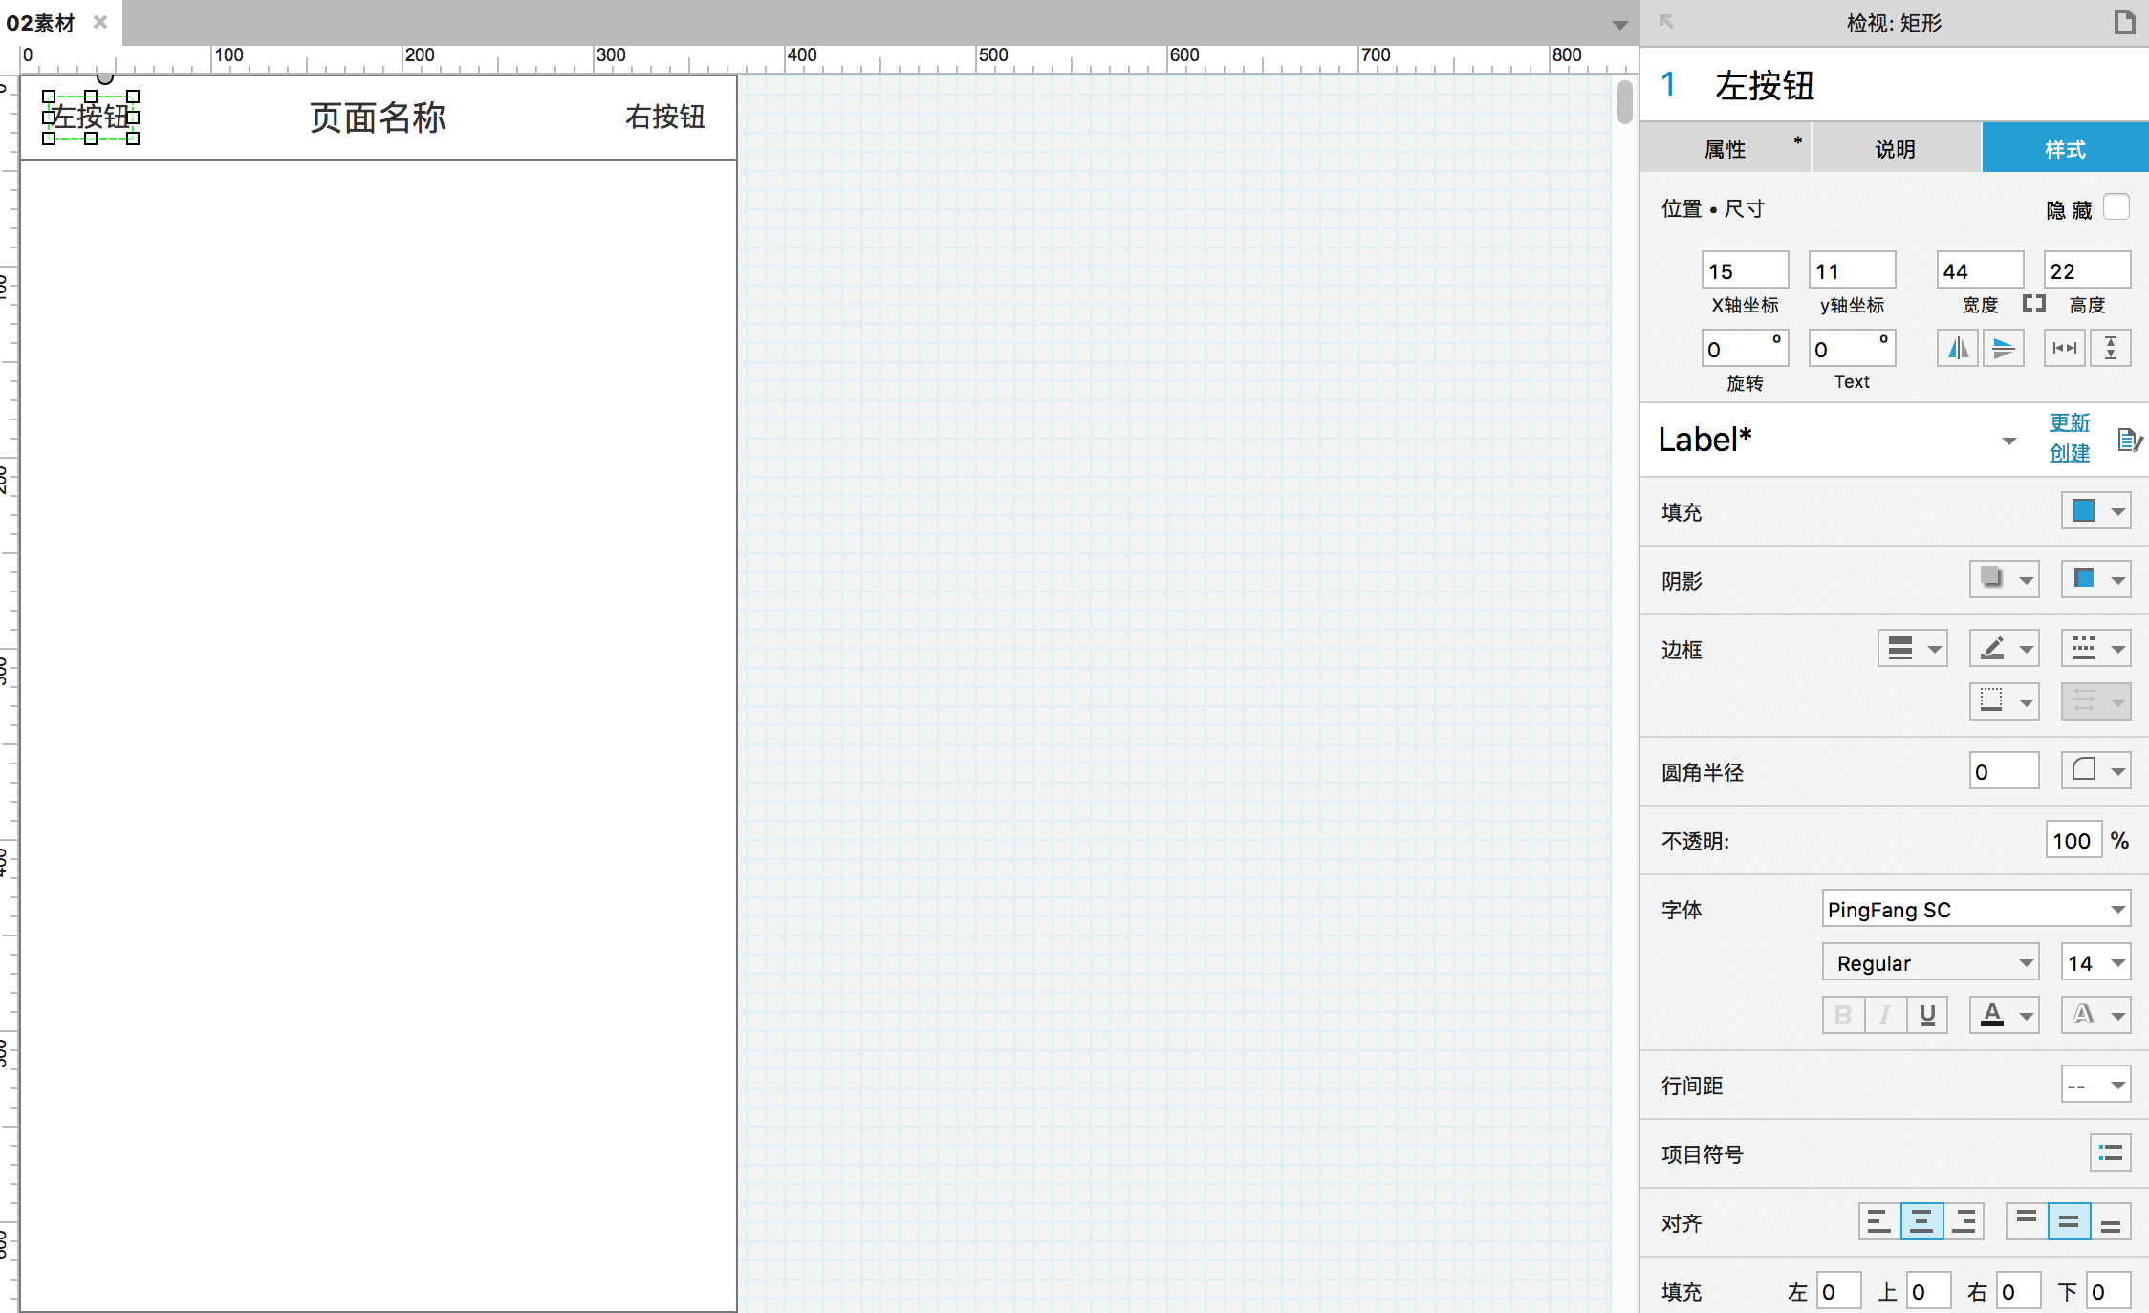Select the 左按钮 widget on canvas
The height and width of the screenshot is (1313, 2149).
pos(90,117)
